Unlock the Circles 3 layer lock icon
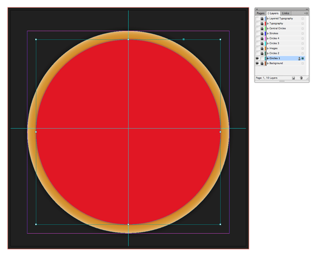 click(x=262, y=43)
